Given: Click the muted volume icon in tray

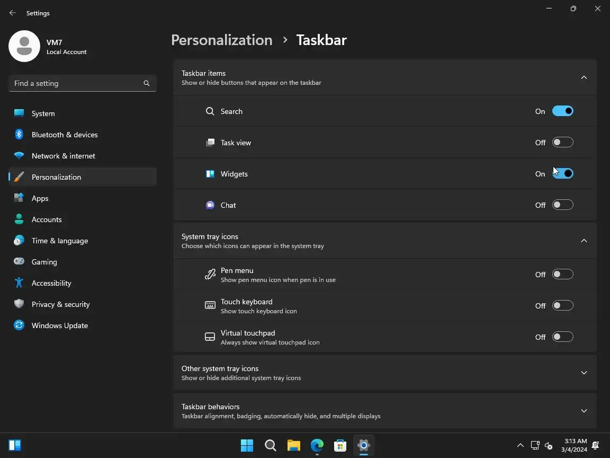Looking at the screenshot, I should coord(549,445).
